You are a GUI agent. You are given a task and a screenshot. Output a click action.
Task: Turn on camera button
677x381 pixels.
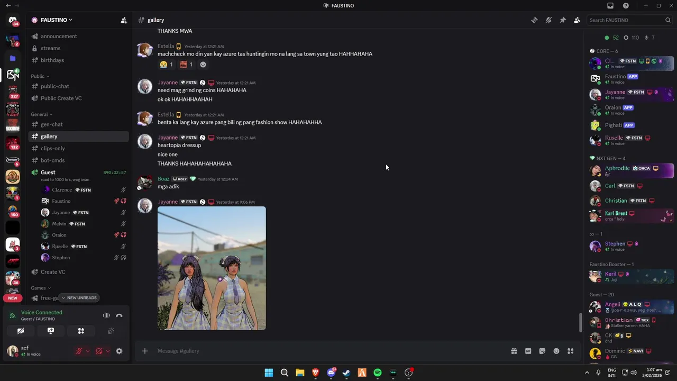[21, 331]
